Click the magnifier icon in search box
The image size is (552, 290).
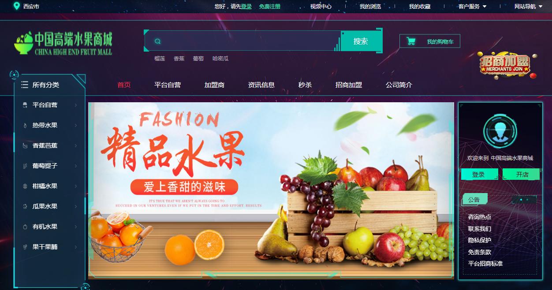click(x=157, y=41)
